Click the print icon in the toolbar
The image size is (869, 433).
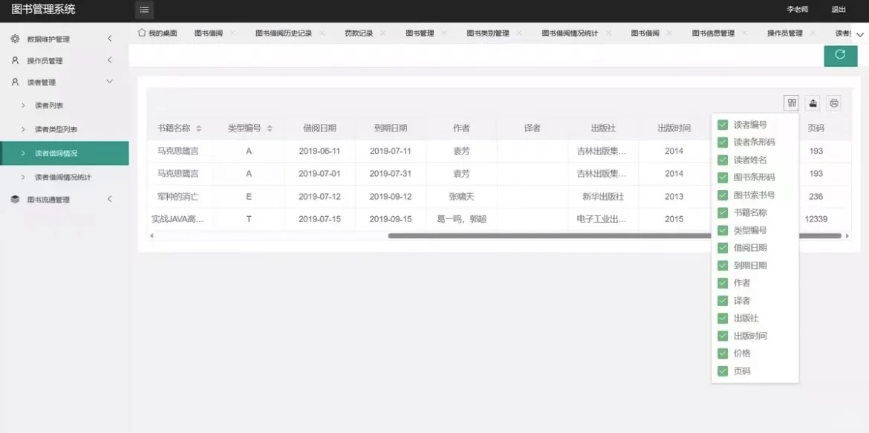833,103
